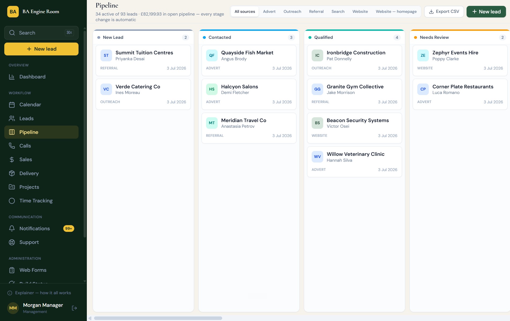Filter pipeline by Outreach source
Viewport: 510px width, 321px height.
(292, 12)
